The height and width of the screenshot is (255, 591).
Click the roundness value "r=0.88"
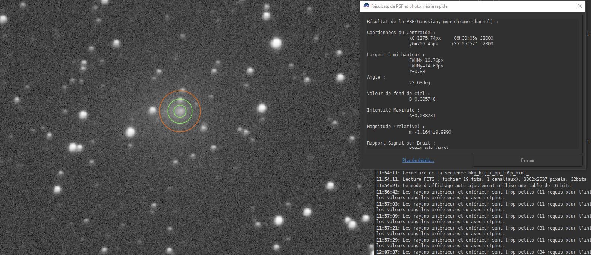pos(417,72)
